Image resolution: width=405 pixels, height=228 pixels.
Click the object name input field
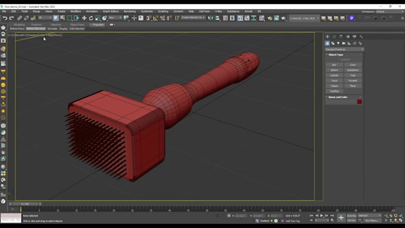click(341, 102)
